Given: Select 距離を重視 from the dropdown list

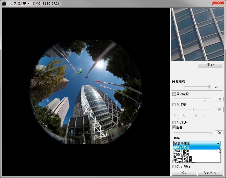Looking at the screenshot, I should tap(197, 154).
